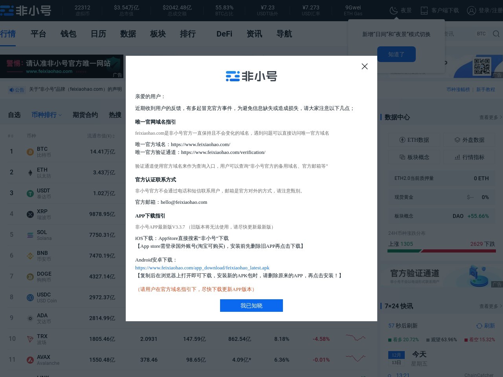Click the ETH coin icon
Viewport: 503px width, 377px height.
(30, 173)
